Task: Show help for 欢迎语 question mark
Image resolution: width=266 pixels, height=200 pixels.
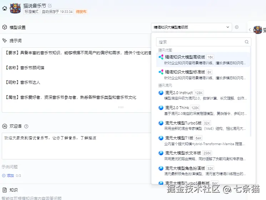Action: [26, 126]
